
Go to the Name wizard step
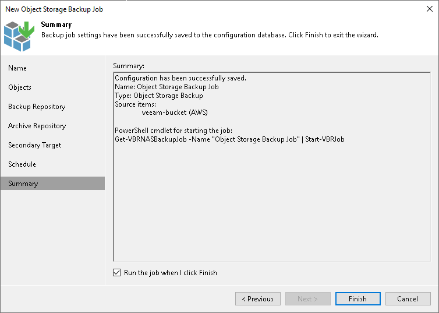[x=17, y=68]
